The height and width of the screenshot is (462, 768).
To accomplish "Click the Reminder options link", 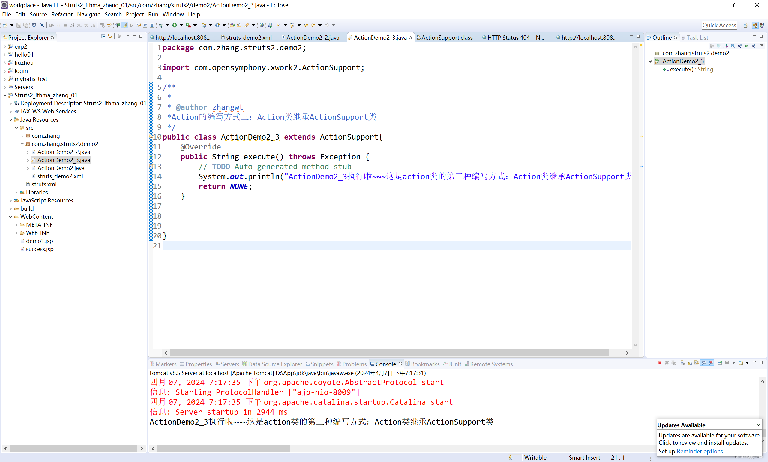I will (700, 451).
